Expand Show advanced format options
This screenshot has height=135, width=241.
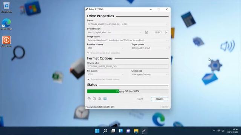(104, 79)
